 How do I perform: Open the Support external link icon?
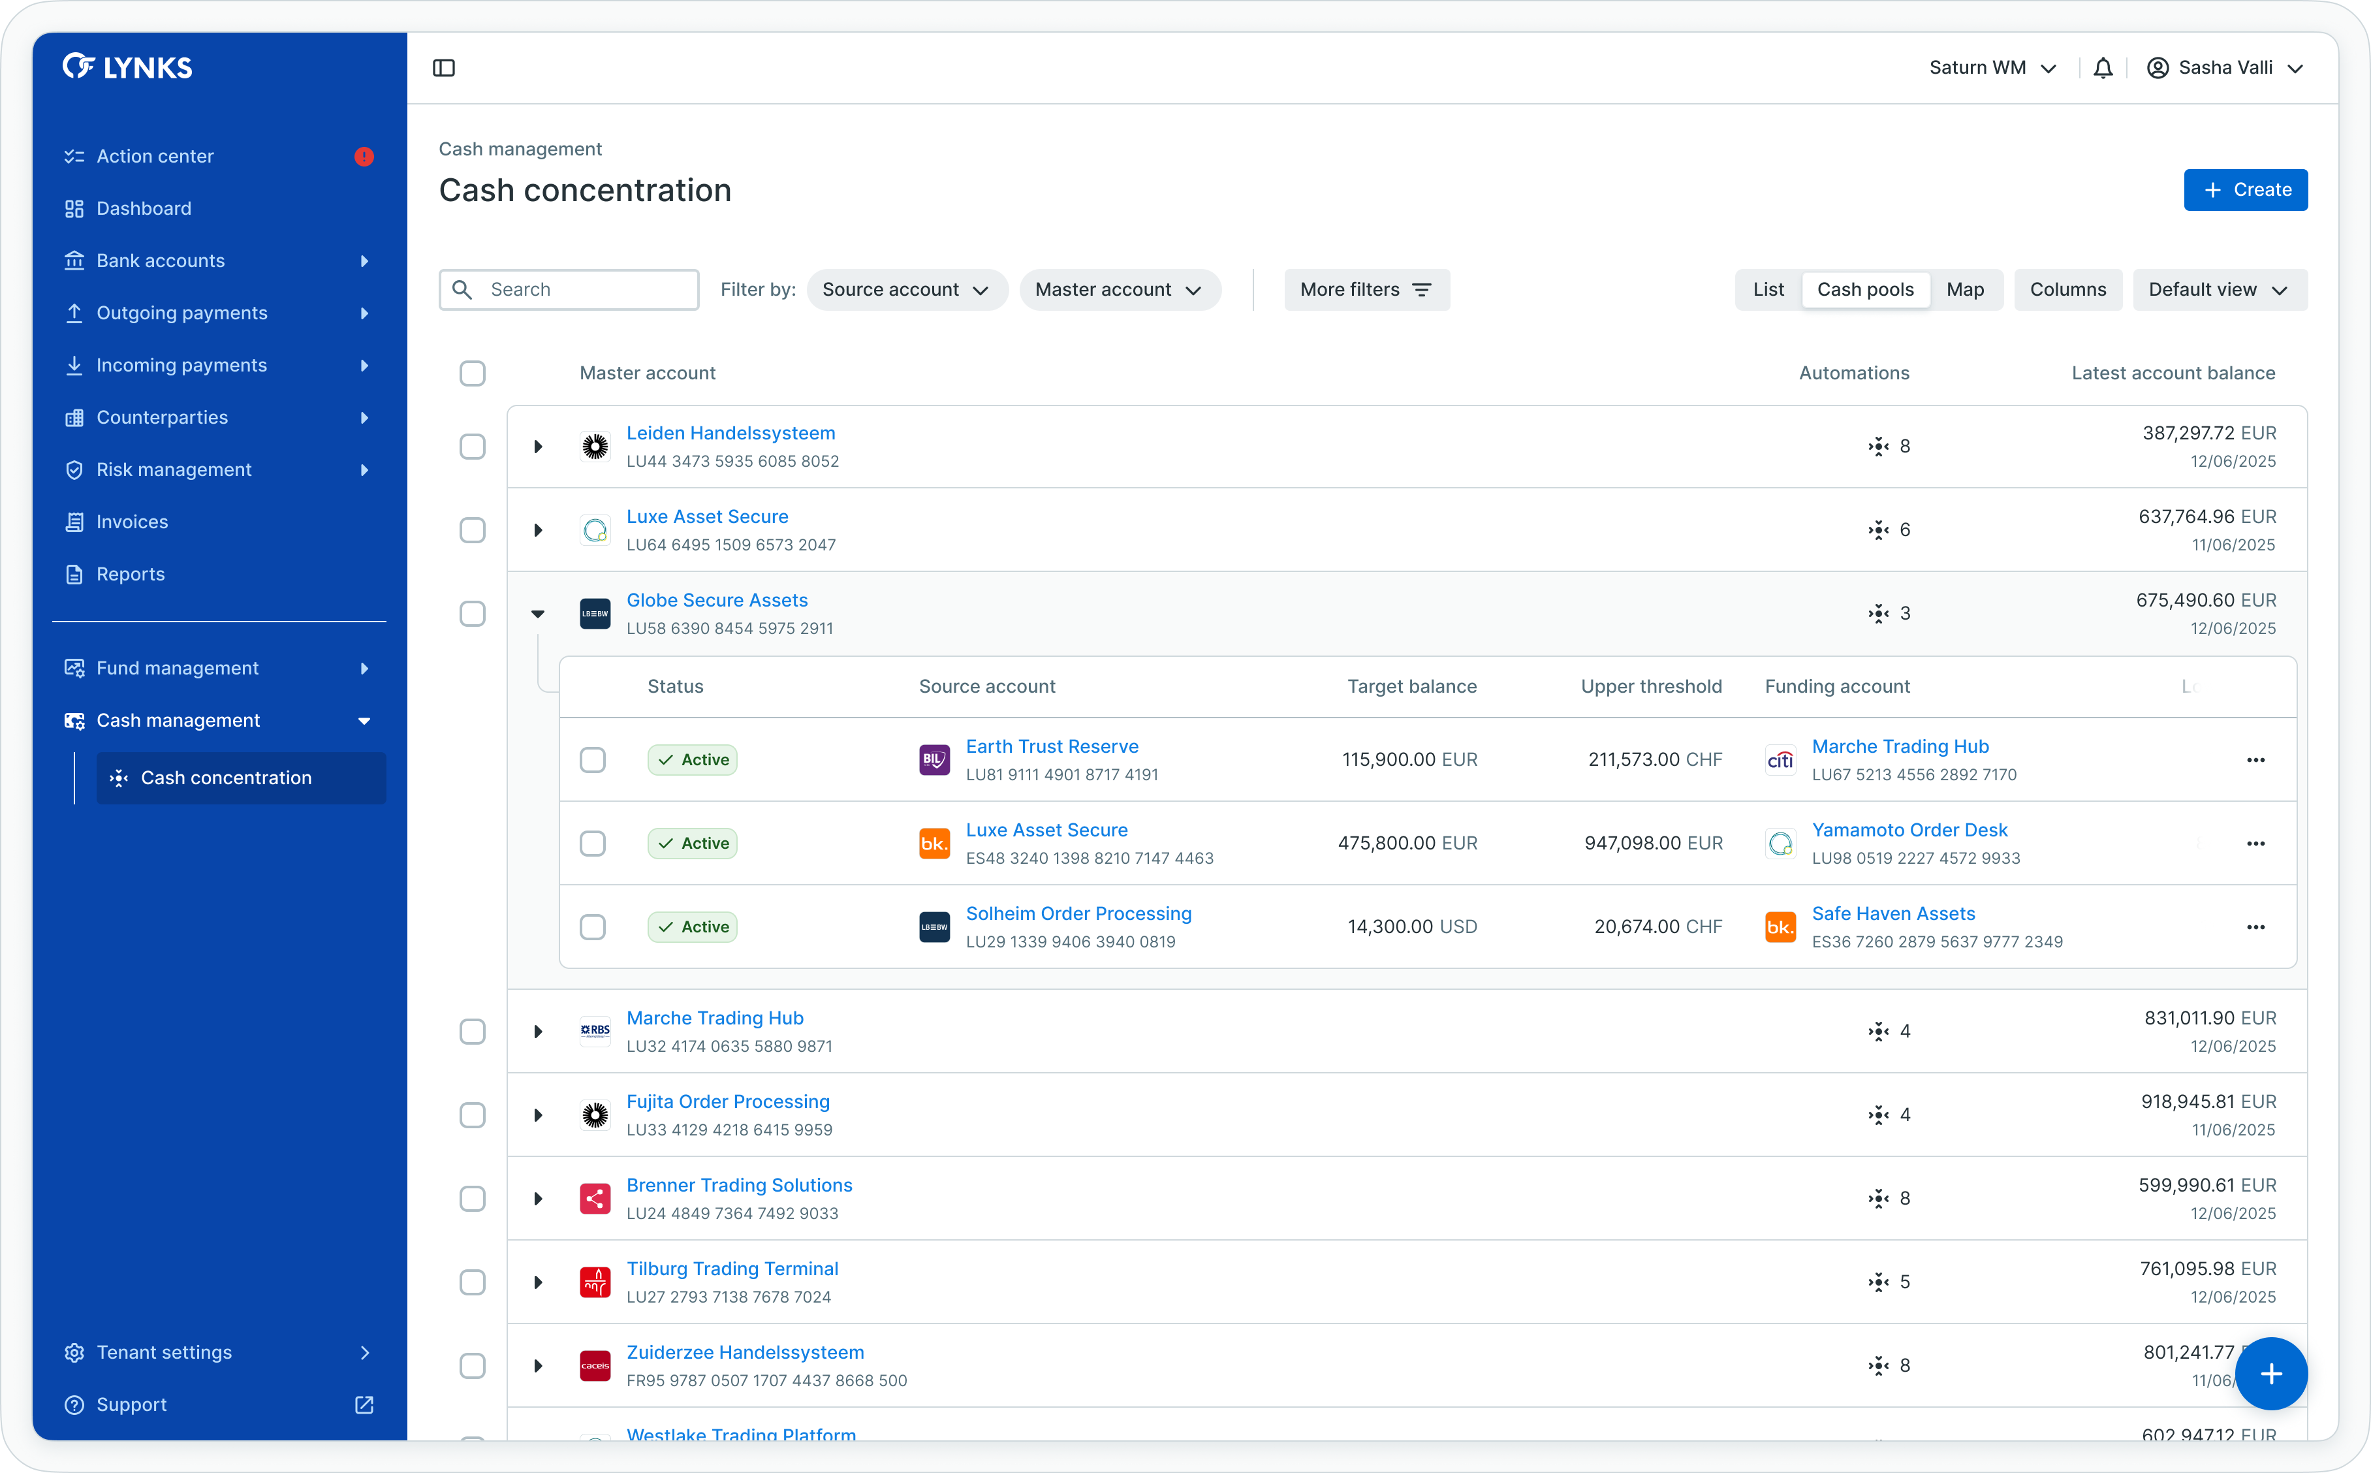[364, 1405]
